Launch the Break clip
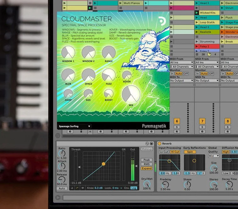238x209 pixels. [x=222, y=42]
